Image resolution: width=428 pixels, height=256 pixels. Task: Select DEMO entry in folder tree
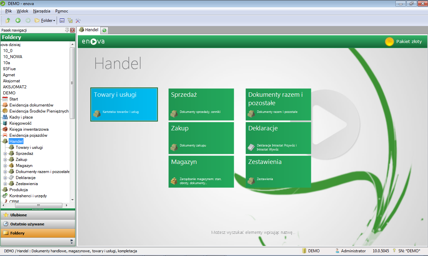(x=9, y=93)
